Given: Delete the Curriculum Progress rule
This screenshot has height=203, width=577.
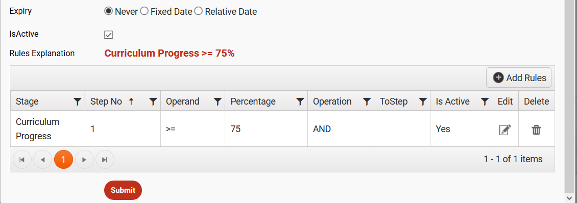Looking at the screenshot, I should click(536, 130).
